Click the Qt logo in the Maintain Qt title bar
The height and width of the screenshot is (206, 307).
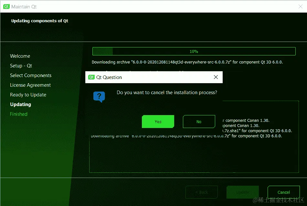pyautogui.click(x=6, y=6)
